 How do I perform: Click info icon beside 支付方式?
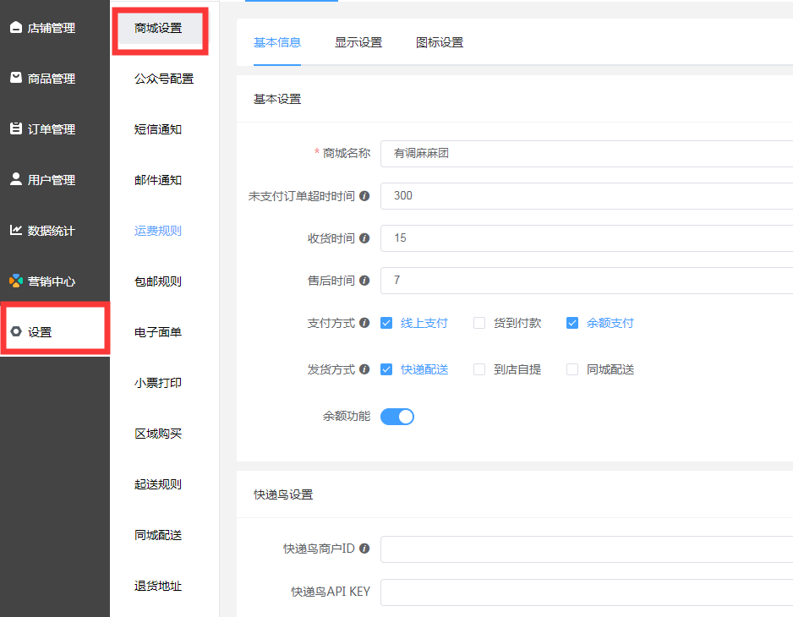pyautogui.click(x=364, y=323)
